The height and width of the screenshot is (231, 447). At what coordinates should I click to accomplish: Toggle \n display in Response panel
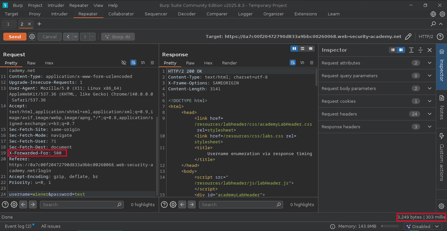302,62
